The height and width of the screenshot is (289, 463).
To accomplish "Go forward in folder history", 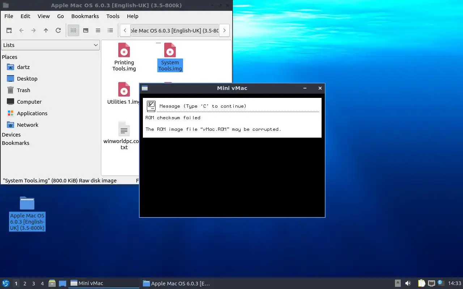I will pyautogui.click(x=34, y=31).
